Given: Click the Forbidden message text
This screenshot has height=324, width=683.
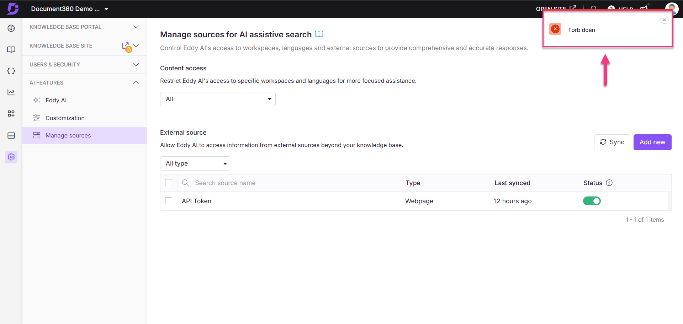Looking at the screenshot, I should tap(581, 30).
